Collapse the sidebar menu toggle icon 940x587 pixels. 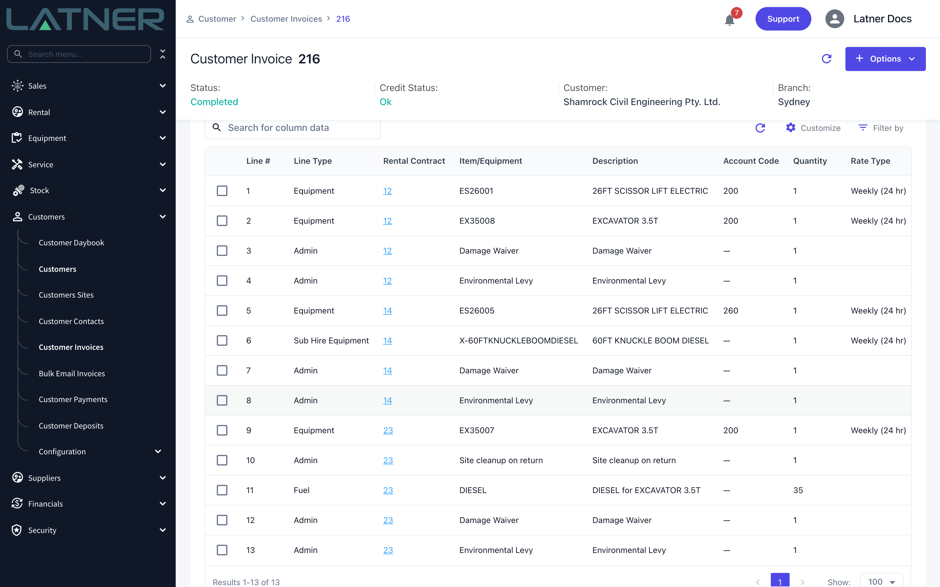tap(163, 54)
